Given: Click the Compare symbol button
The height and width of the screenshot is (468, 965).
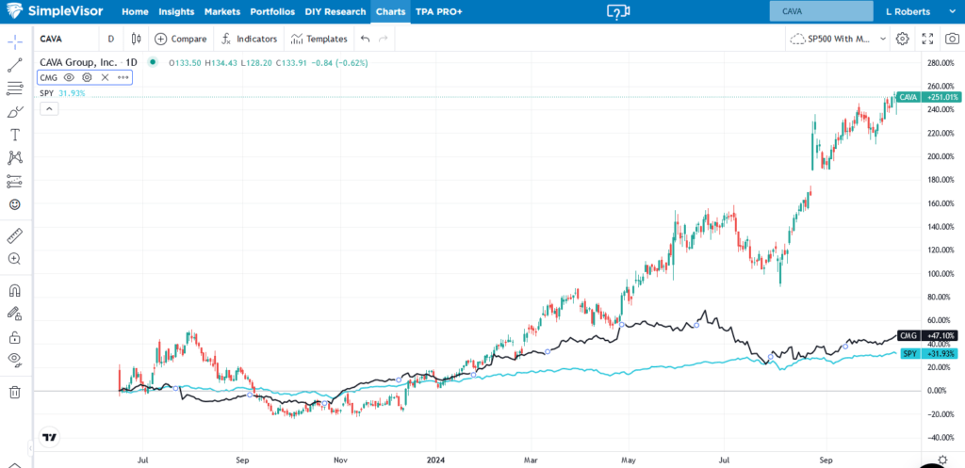Looking at the screenshot, I should [x=181, y=39].
